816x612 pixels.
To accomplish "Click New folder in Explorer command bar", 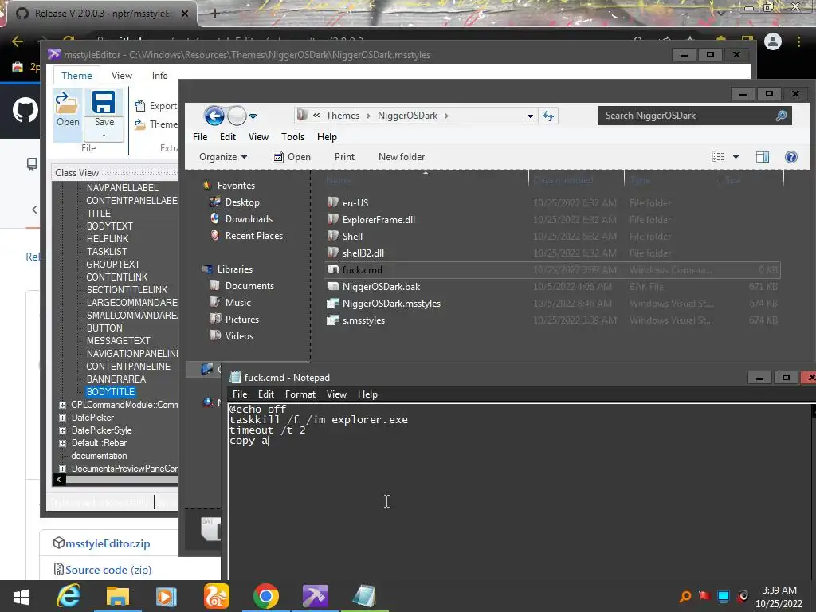I will pos(402,157).
